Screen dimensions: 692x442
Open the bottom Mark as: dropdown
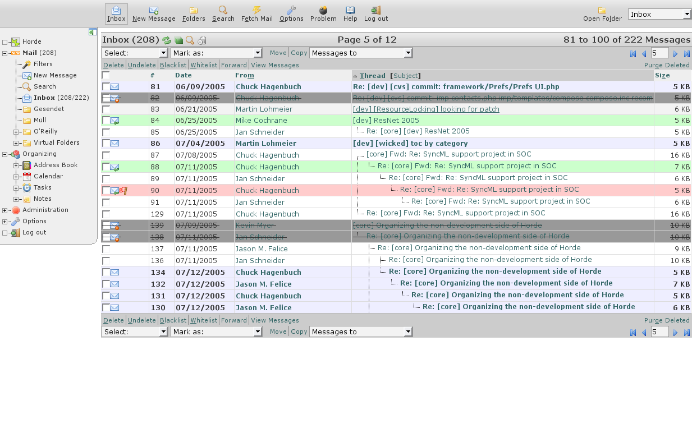[x=216, y=332]
